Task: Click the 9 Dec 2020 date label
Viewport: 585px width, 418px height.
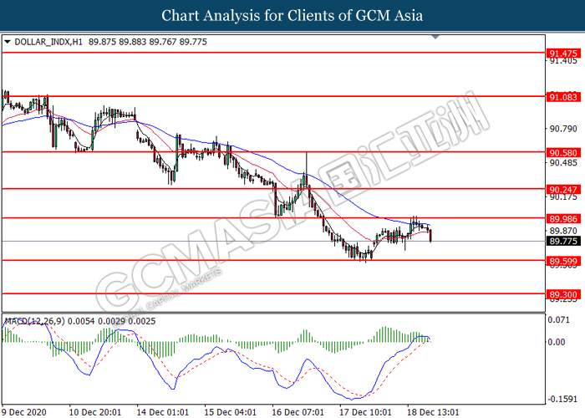Action: (26, 411)
